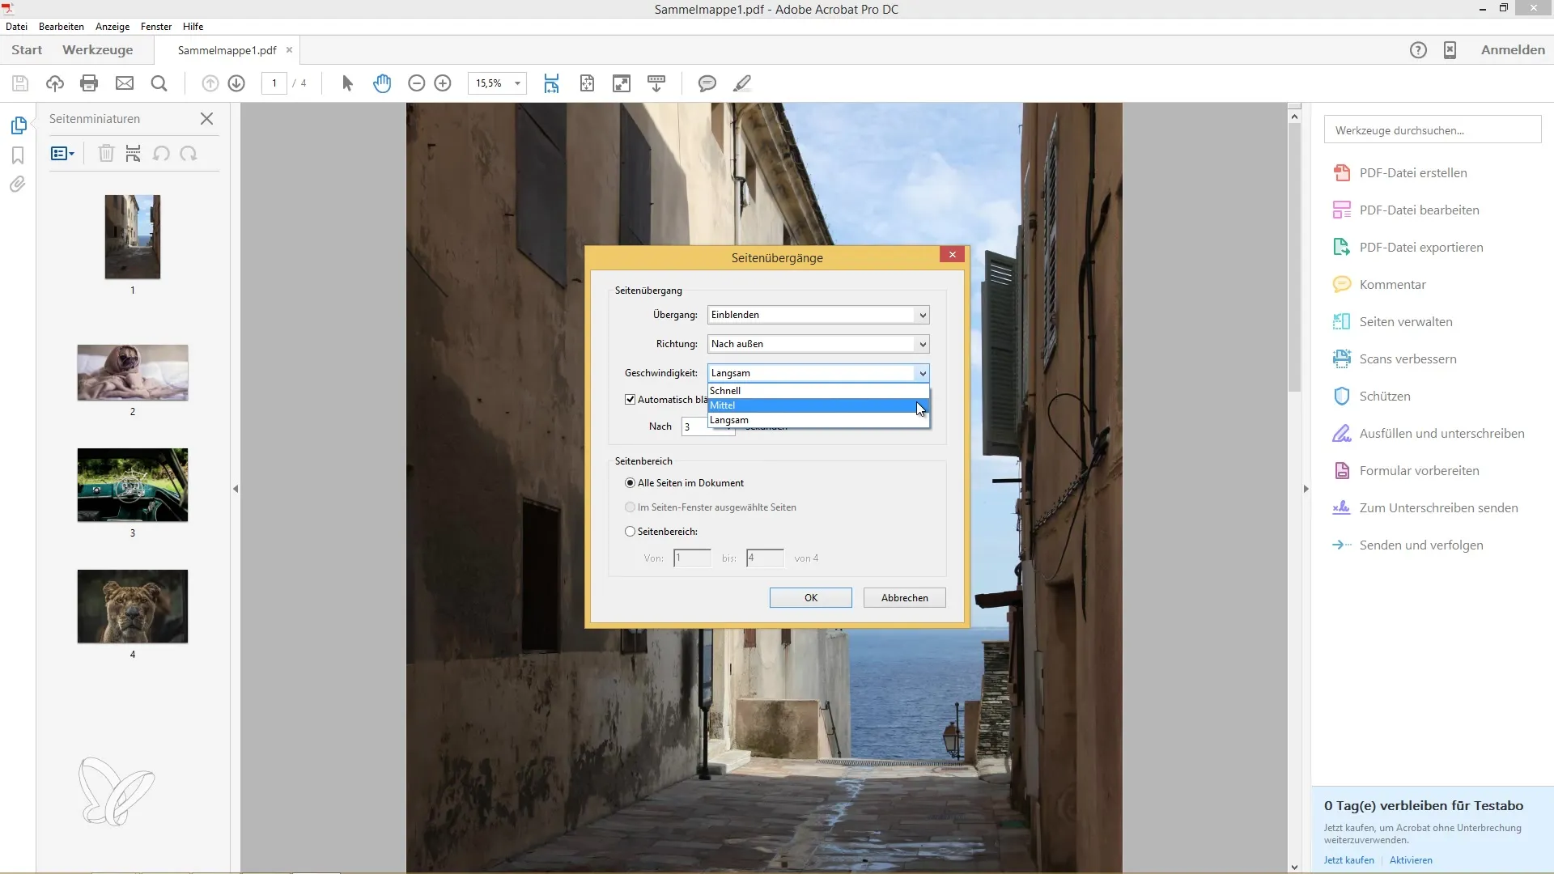
Task: Open the Fenster menu
Action: [x=156, y=27]
